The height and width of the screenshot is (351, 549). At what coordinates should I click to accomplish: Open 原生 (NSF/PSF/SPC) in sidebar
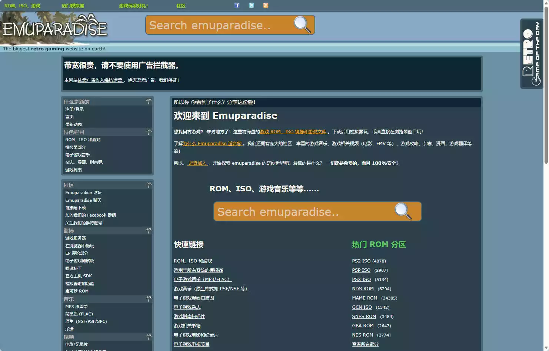(x=86, y=321)
